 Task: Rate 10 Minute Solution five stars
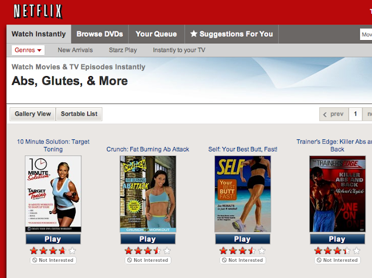[72, 251]
